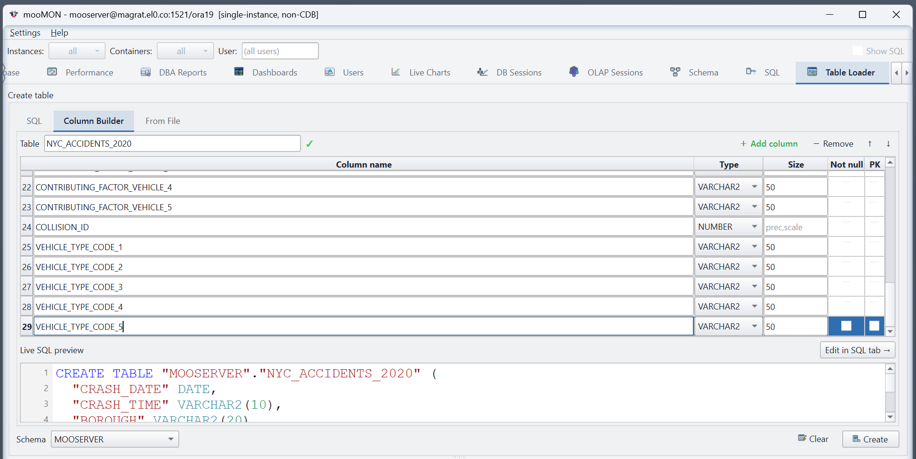Open type dropdown for VEHICLE_TYPE_CODE_4

(x=728, y=307)
